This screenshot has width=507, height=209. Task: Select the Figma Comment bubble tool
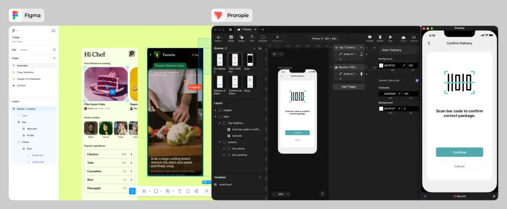(x=188, y=191)
